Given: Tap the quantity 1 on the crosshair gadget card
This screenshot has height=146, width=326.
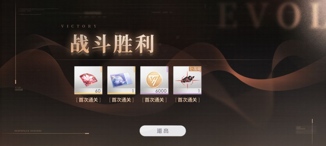Looking at the screenshot, I should coord(199,91).
